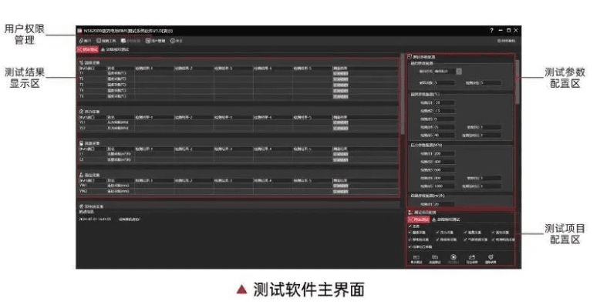Click the single-step test icon button

tap(416, 259)
